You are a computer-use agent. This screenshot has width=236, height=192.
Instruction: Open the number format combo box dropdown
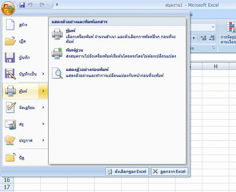pyautogui.click(x=213, y=27)
